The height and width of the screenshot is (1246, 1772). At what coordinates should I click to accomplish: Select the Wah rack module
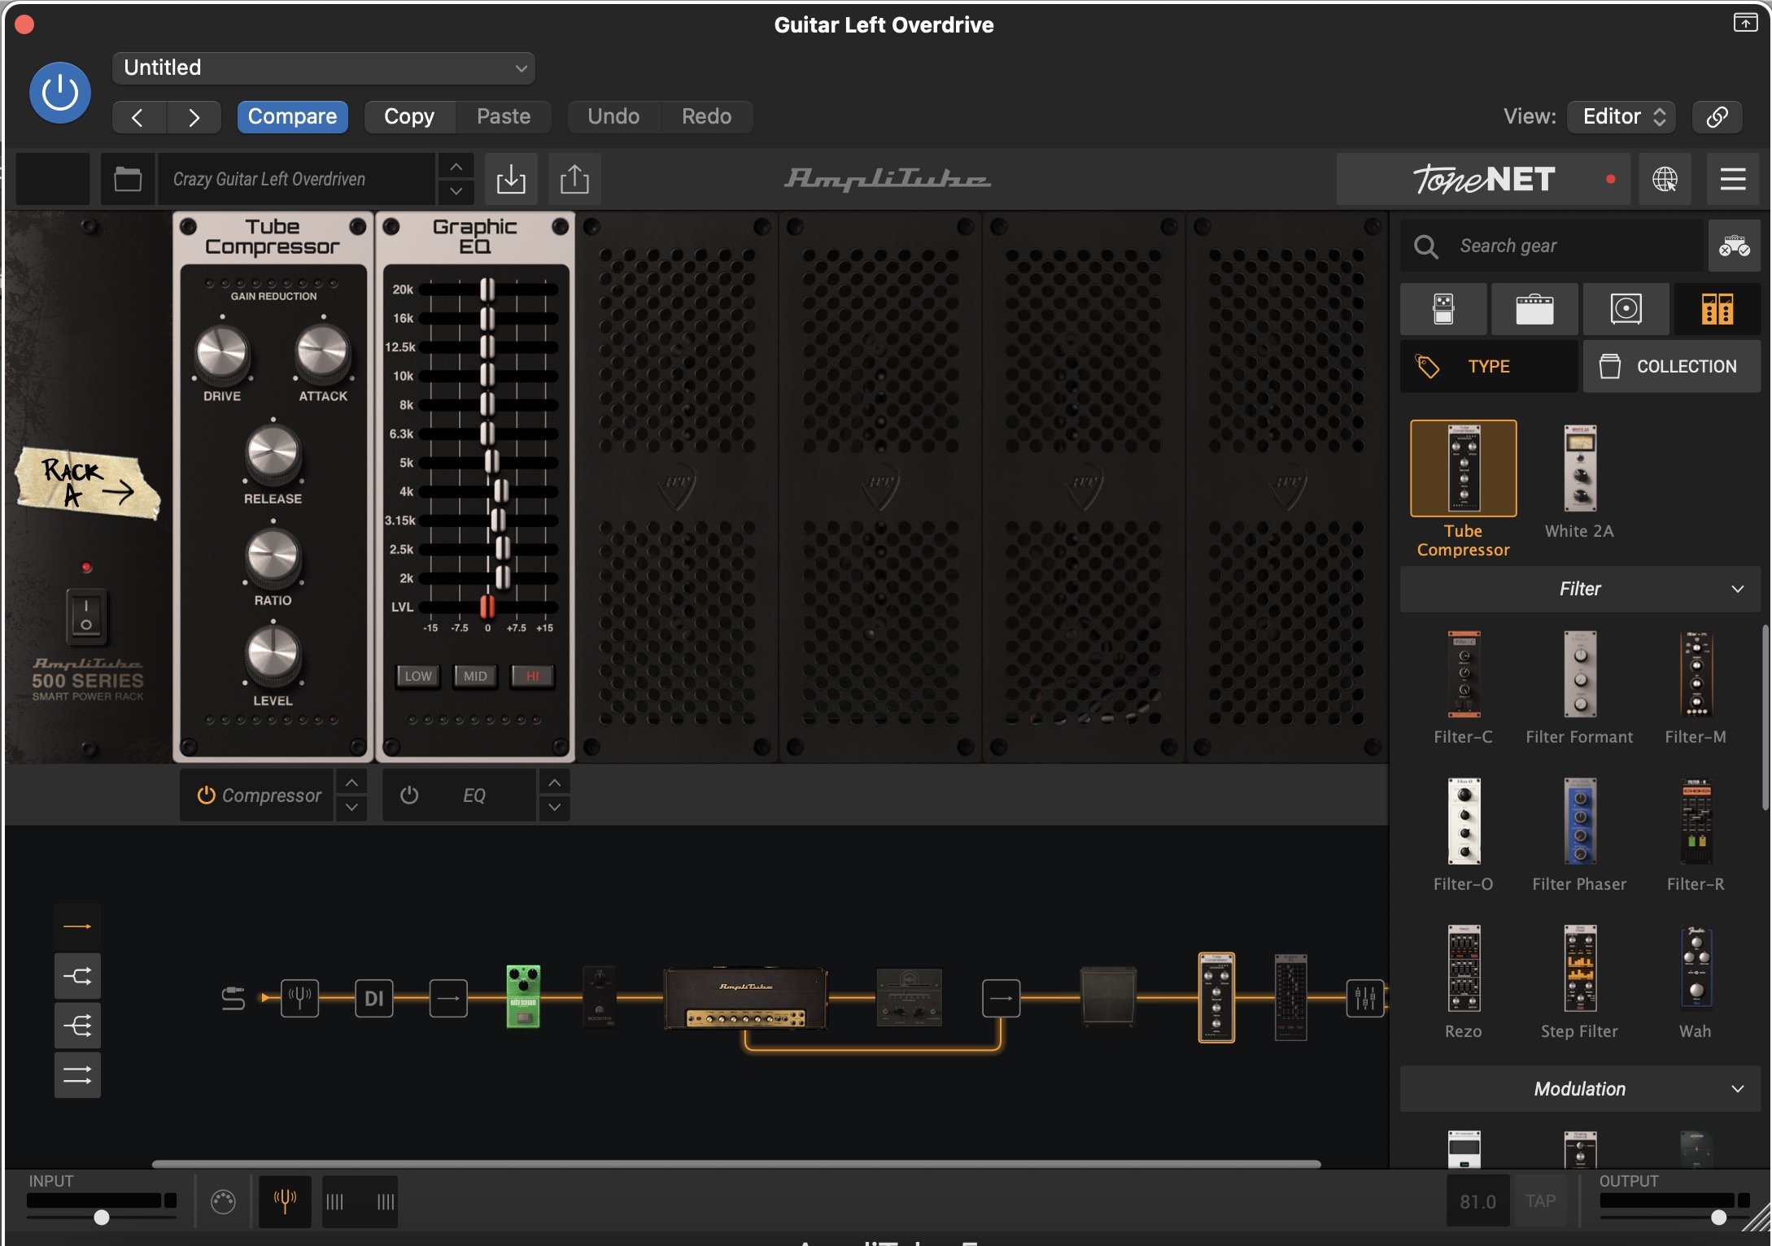[1696, 969]
